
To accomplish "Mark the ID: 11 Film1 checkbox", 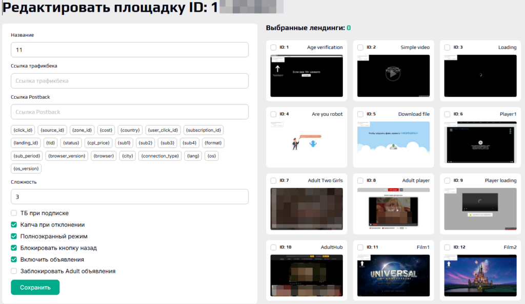I will [360, 248].
